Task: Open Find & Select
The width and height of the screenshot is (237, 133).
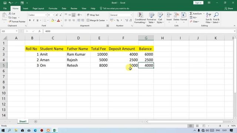Action: point(216,18)
